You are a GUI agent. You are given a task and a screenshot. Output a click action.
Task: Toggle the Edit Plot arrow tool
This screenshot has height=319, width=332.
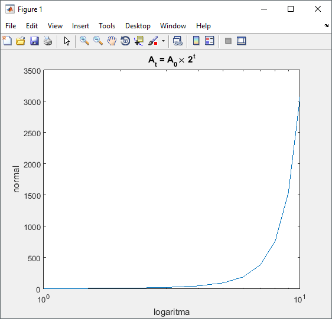[x=67, y=41]
